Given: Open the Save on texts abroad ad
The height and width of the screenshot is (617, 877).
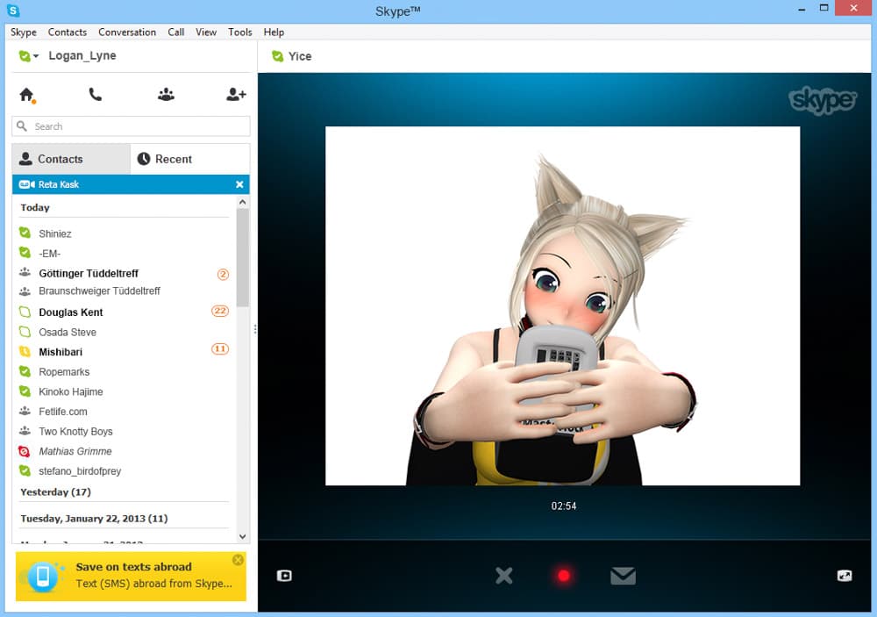Looking at the screenshot, I should (x=131, y=575).
